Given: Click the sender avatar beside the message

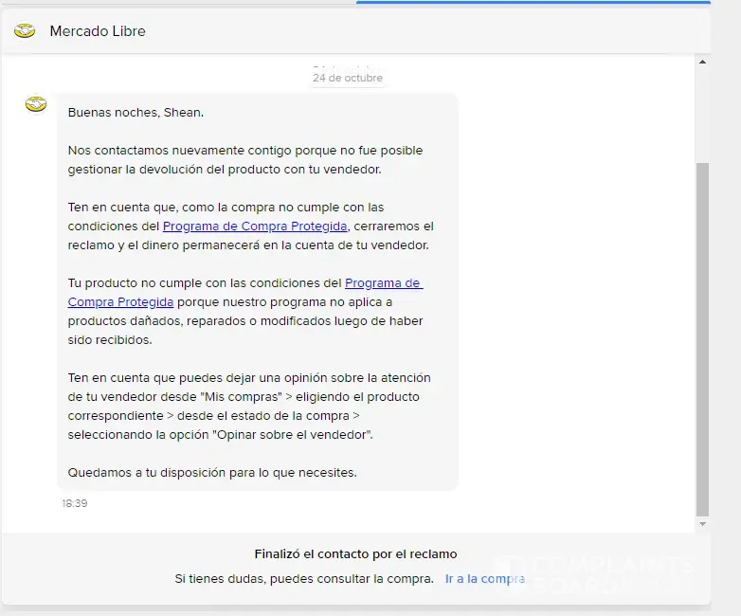Looking at the screenshot, I should pos(36,104).
